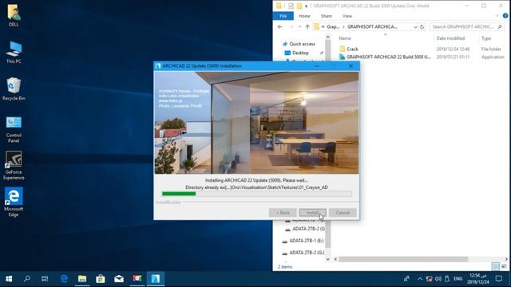
Task: Open the taskbar clock and date
Action: tap(478, 279)
